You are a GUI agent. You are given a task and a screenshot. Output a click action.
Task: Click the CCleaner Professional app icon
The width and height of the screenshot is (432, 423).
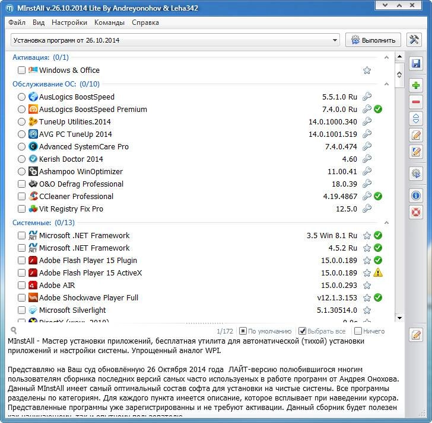(33, 196)
